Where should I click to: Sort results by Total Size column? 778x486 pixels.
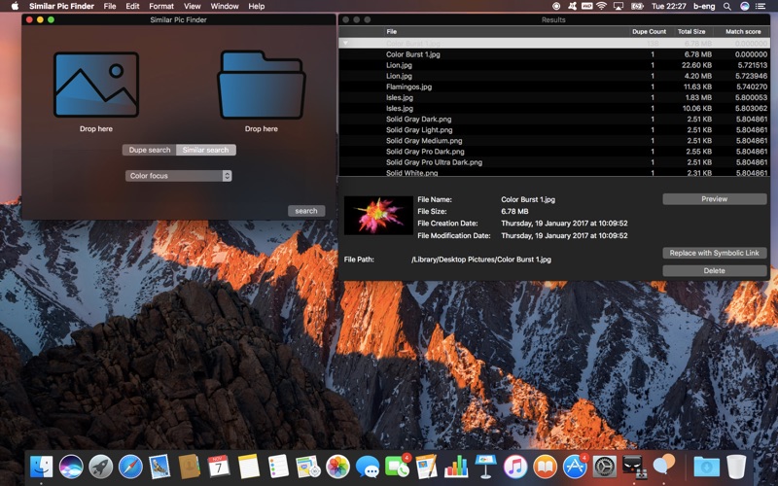tap(691, 32)
